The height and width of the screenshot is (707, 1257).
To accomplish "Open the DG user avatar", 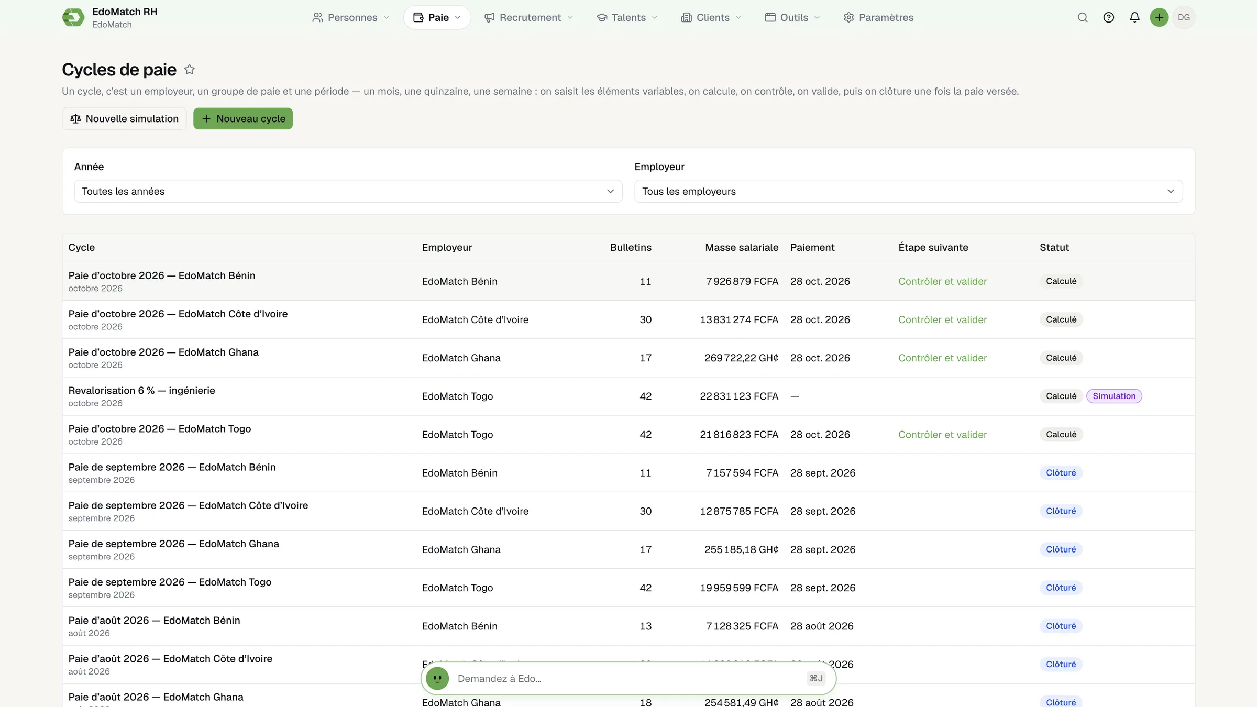I will pyautogui.click(x=1184, y=17).
